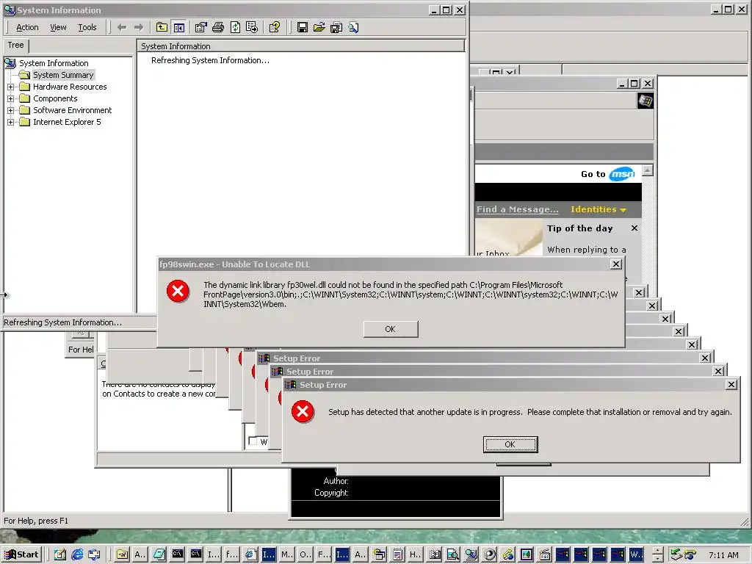Screen dimensions: 752x564
Task: Click the Show Desktop quick launch icon
Action: 59,554
